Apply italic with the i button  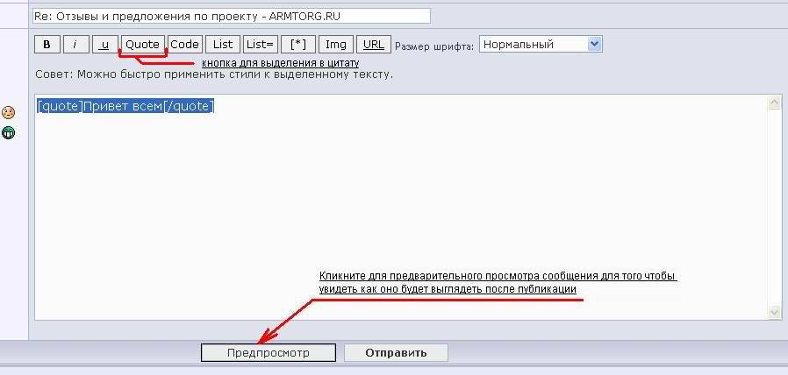[x=75, y=44]
